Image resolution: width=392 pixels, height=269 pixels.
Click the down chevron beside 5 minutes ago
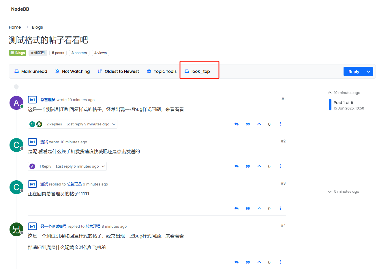pyautogui.click(x=330, y=192)
